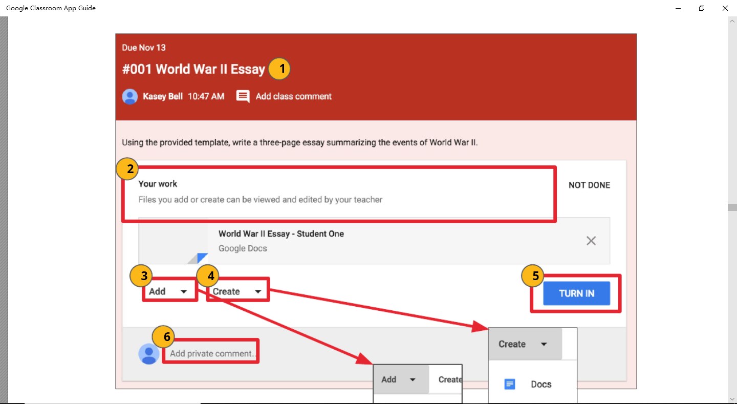Click the Add class comment link
The width and height of the screenshot is (737, 404).
click(x=294, y=96)
